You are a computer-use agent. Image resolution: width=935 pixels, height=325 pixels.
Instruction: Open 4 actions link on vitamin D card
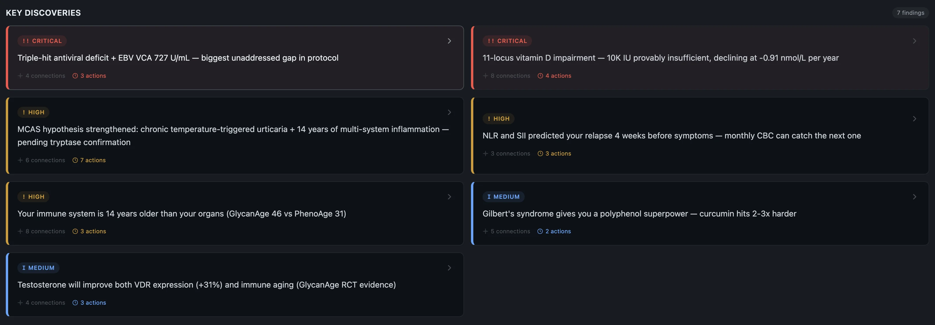tap(558, 76)
